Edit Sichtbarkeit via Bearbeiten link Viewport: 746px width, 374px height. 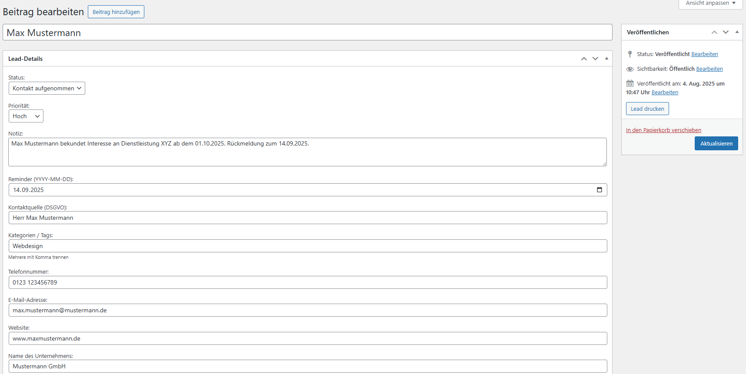coord(709,69)
